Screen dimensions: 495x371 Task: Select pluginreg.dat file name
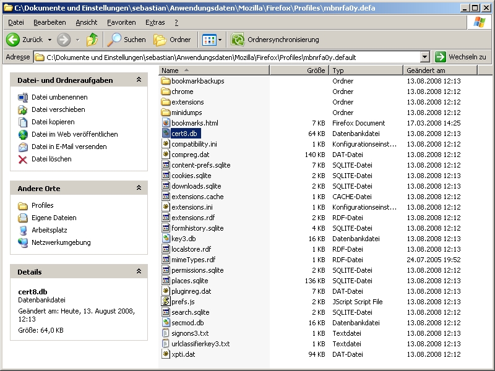pyautogui.click(x=191, y=291)
